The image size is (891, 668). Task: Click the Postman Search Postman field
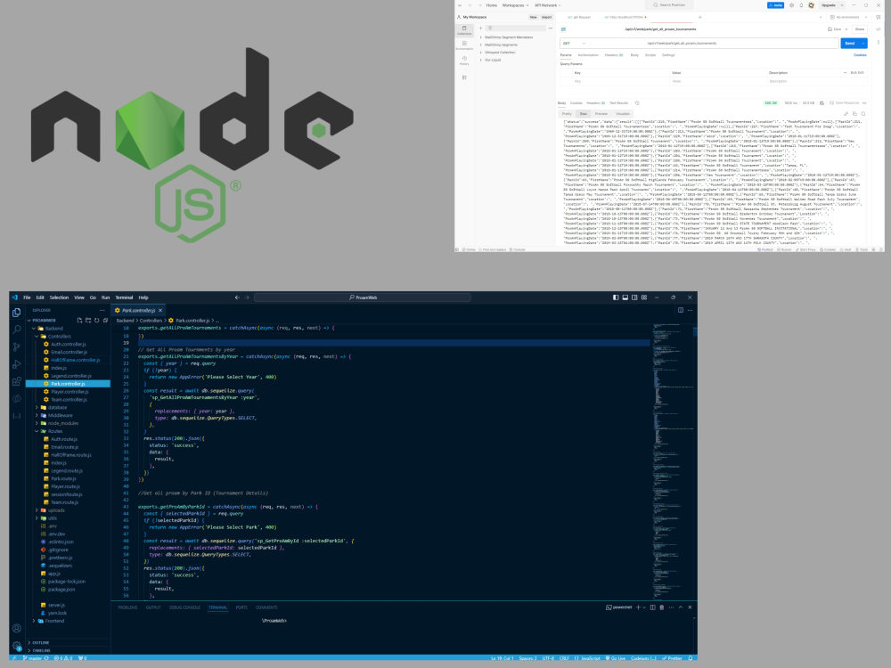(x=669, y=5)
